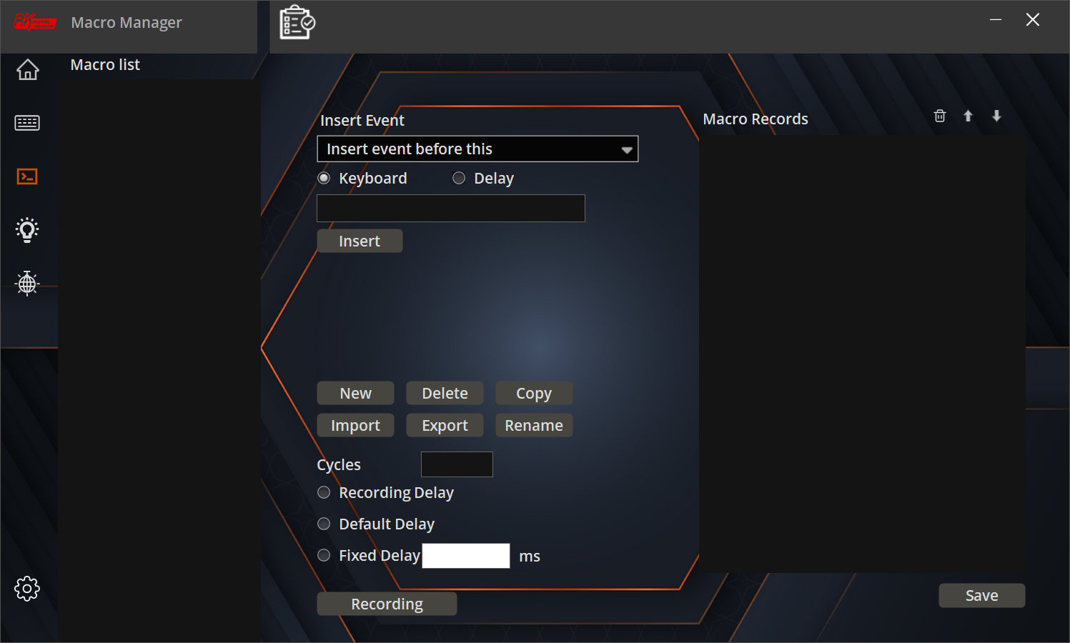This screenshot has width=1070, height=643.
Task: Move macro record down with arrow
Action: pos(996,116)
